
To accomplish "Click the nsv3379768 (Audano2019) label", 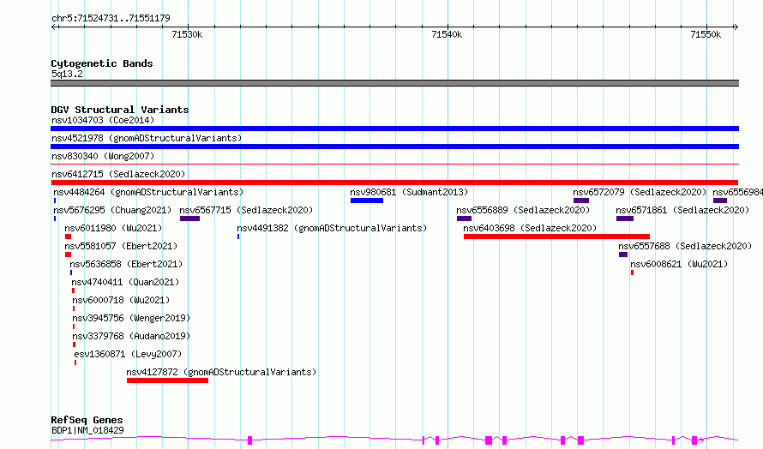I will [x=131, y=336].
